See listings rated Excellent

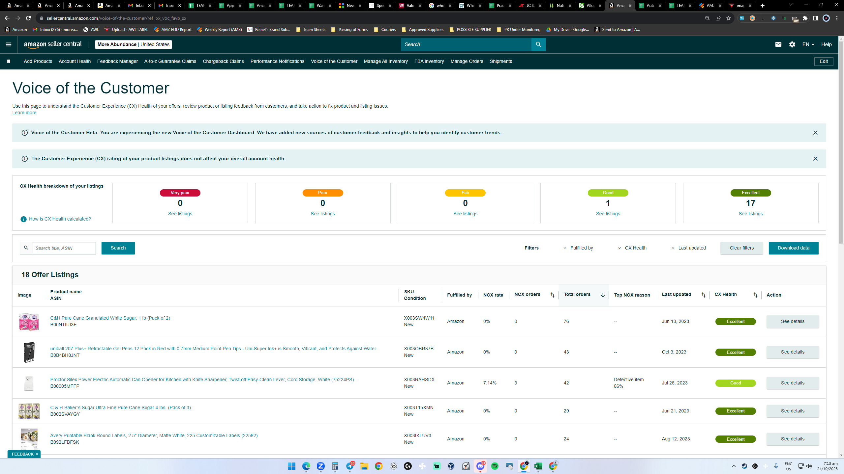pos(751,214)
